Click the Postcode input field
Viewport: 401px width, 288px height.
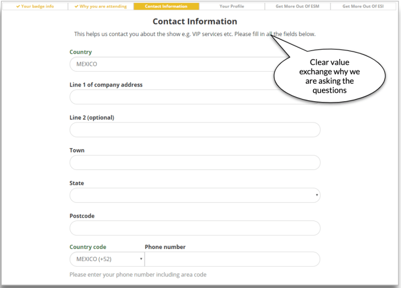tap(195, 228)
